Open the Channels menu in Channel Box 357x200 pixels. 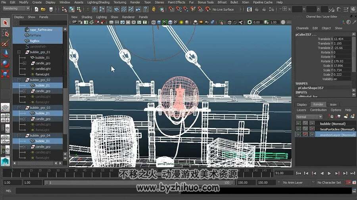pos(302,28)
